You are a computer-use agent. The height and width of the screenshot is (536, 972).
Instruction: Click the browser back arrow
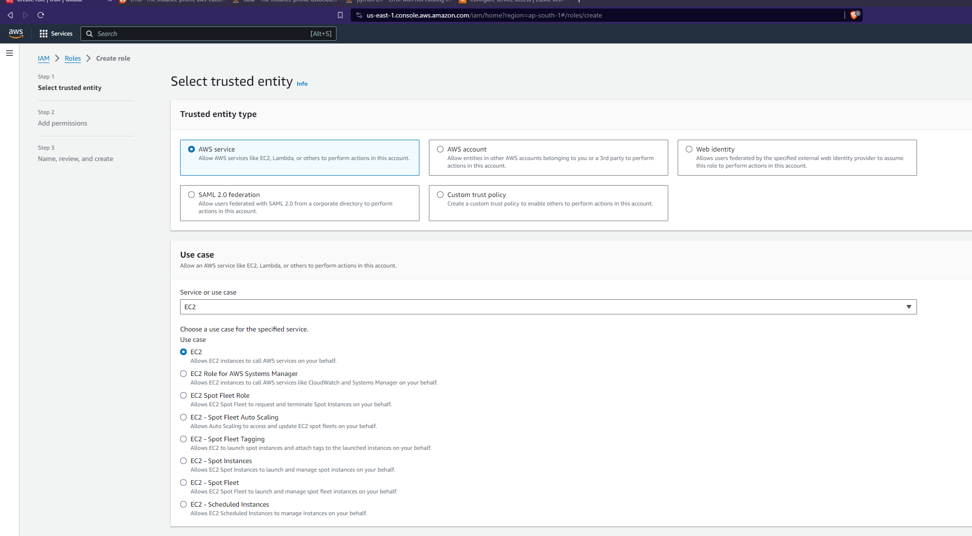[x=10, y=15]
